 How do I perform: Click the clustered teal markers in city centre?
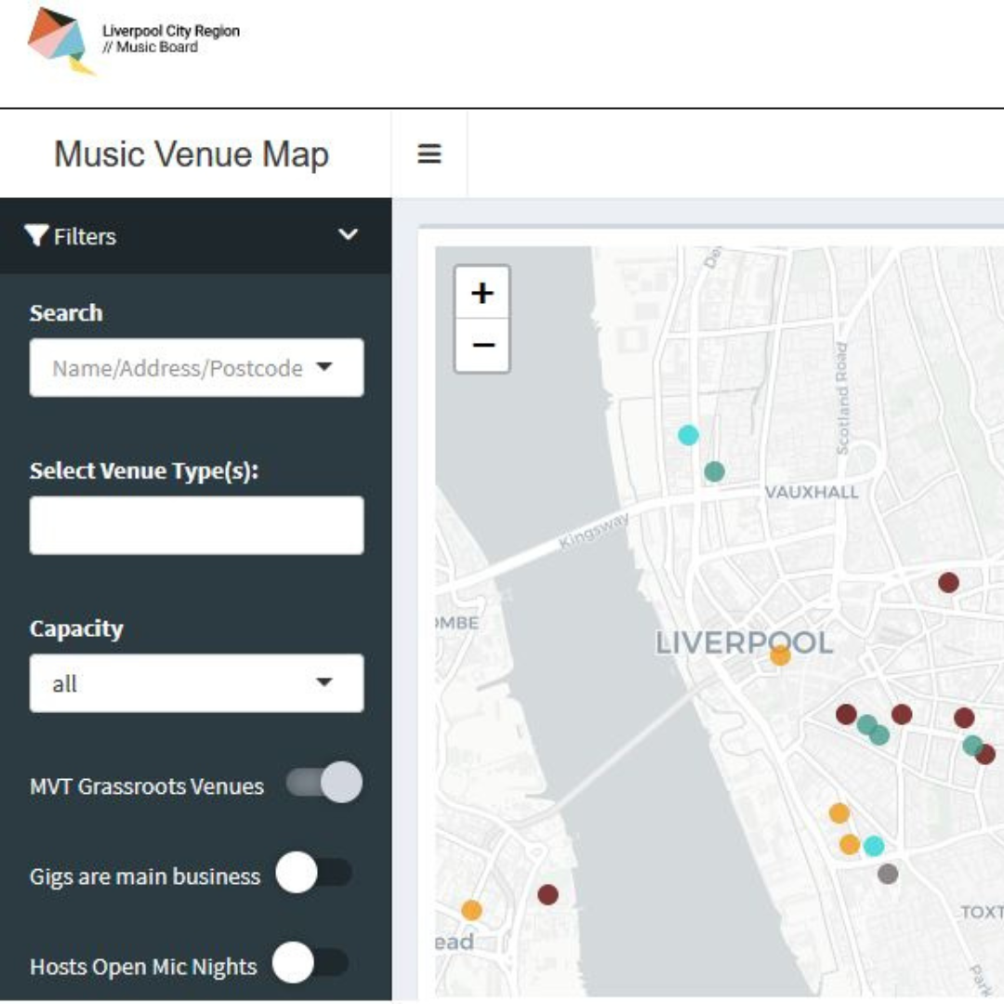pyautogui.click(x=874, y=733)
